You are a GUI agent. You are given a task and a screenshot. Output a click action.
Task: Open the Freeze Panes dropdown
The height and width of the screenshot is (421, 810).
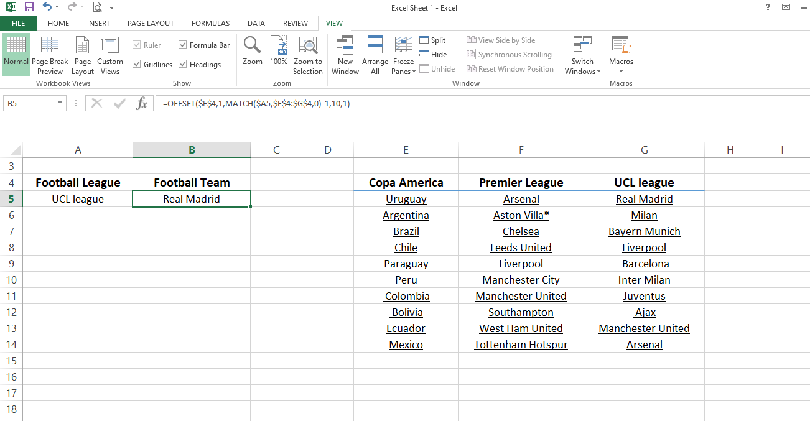(x=403, y=55)
